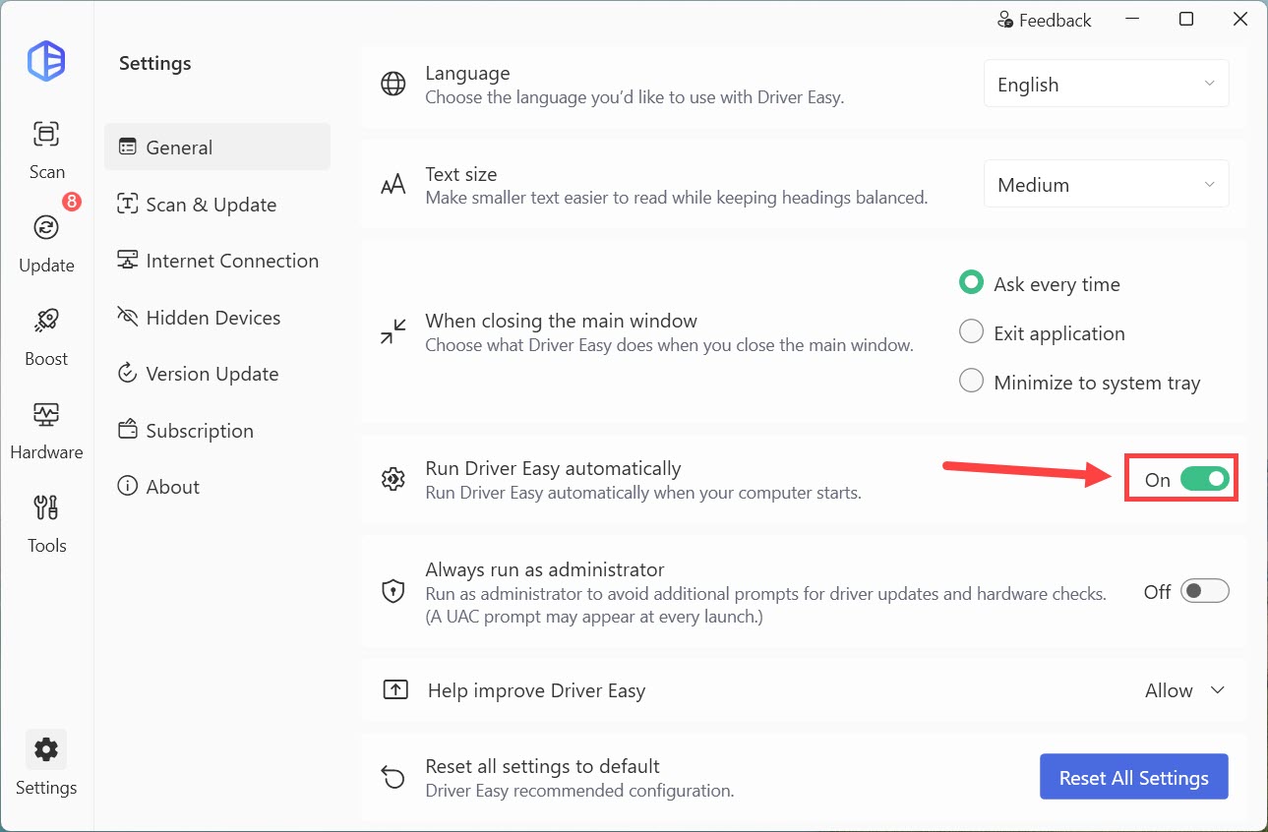Select the Exit application radio button
The width and height of the screenshot is (1268, 832).
[971, 332]
